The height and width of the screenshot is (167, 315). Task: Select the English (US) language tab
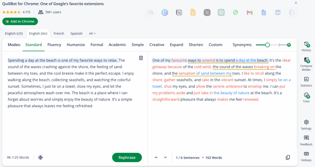14,34
